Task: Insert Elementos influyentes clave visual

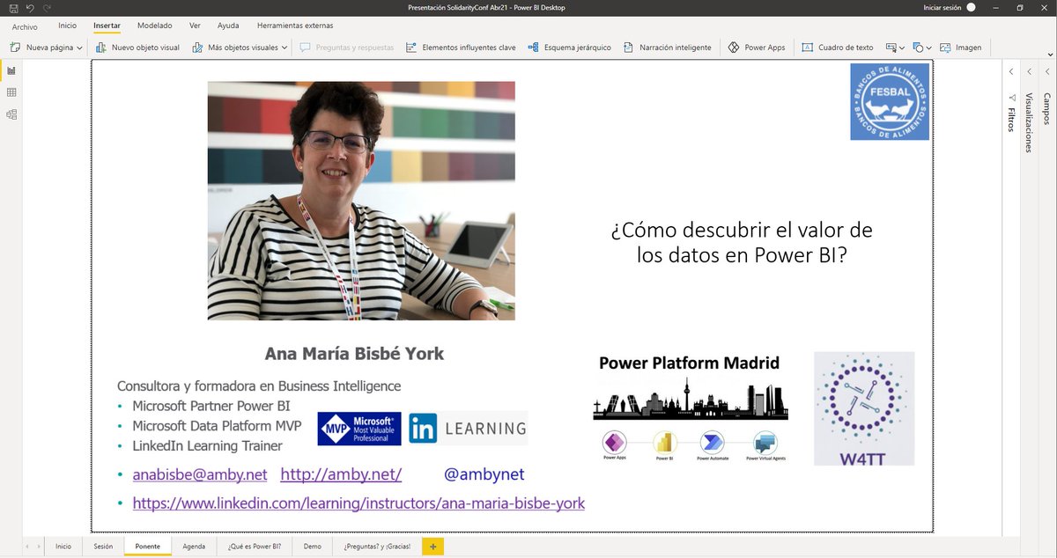Action: tap(461, 48)
